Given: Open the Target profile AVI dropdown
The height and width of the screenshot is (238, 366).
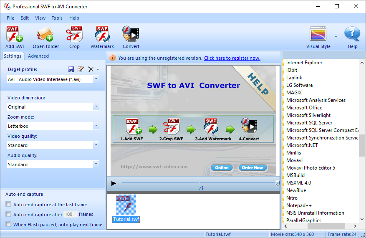Looking at the screenshot, I should [x=96, y=79].
